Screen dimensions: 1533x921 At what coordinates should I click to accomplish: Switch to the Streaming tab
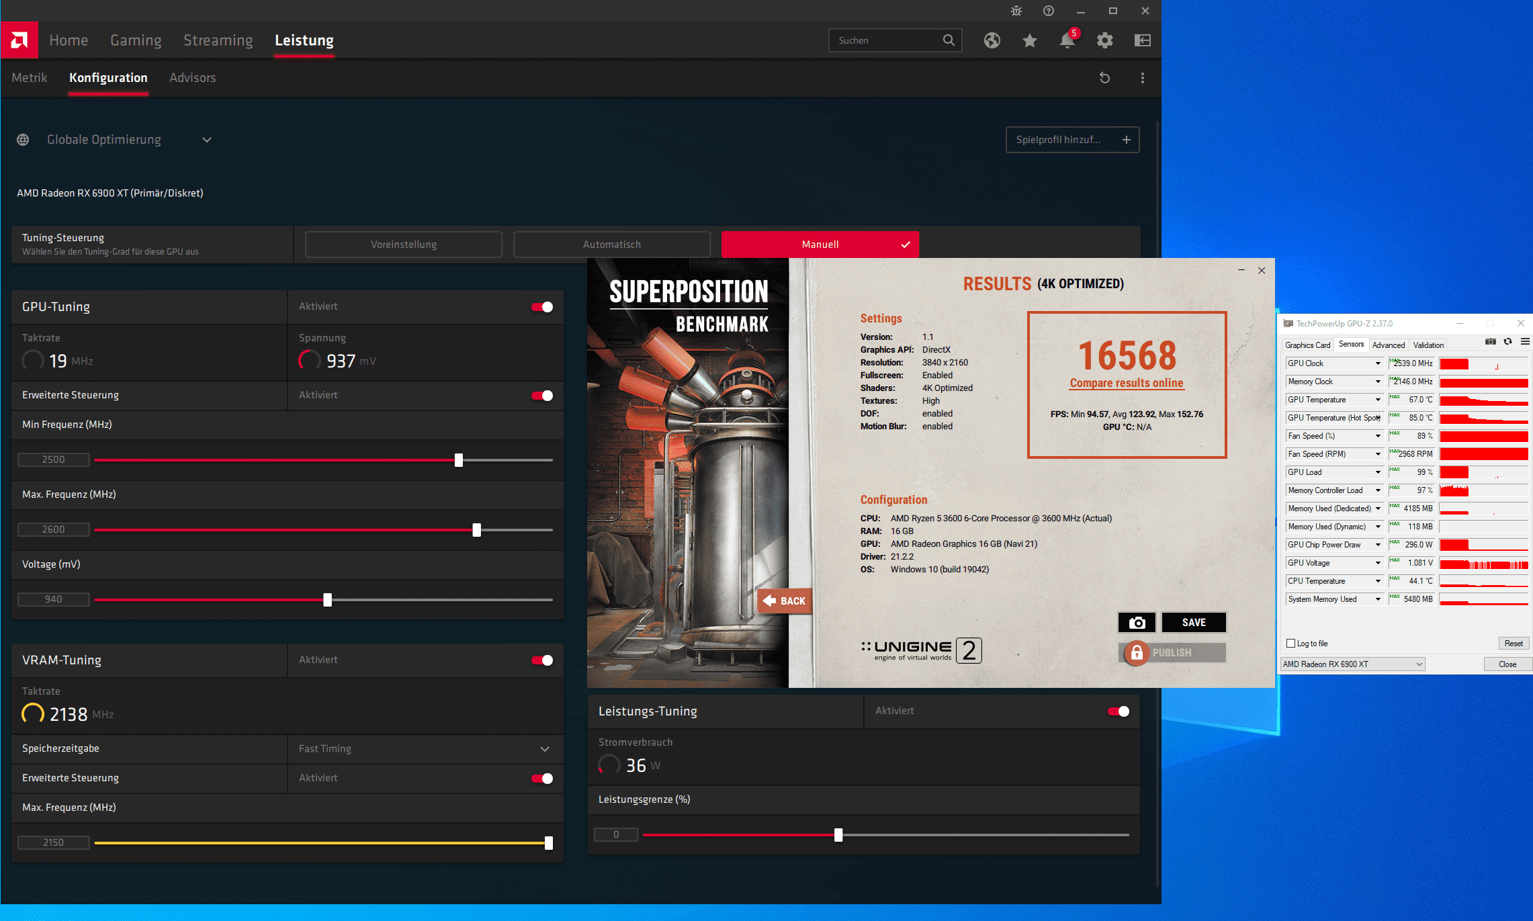[x=218, y=40]
